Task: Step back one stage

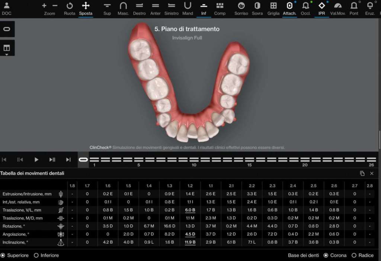Action: tap(20, 160)
